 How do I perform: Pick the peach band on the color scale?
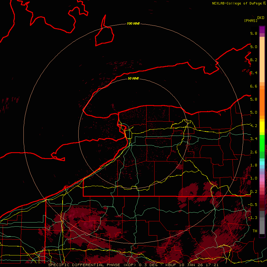262,61
